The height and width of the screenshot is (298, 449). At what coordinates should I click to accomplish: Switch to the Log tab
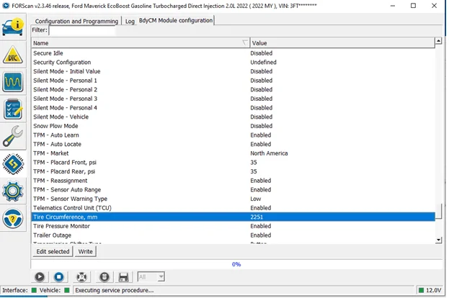click(130, 21)
